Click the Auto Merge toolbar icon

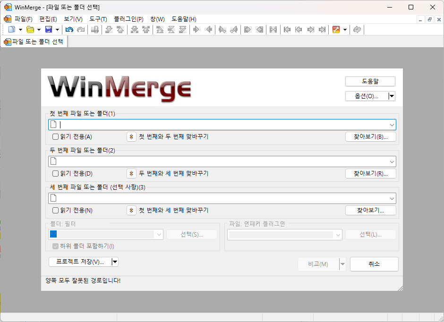pyautogui.click(x=273, y=29)
